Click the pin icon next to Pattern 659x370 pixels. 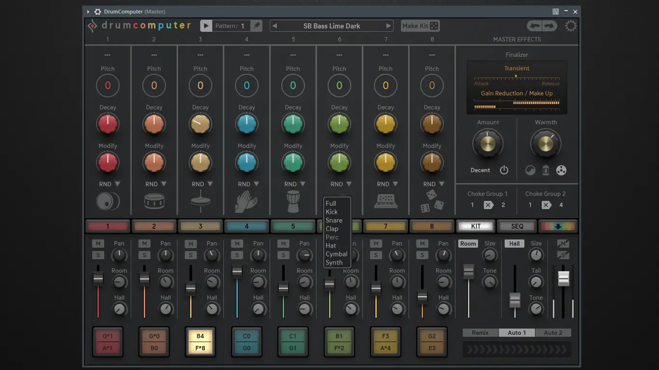click(257, 26)
